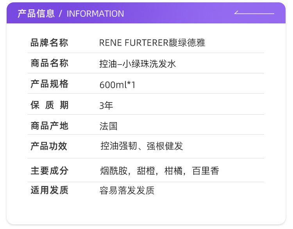293x229 pixels.
Task: Click the 产品信息 header title
Action: (36, 14)
